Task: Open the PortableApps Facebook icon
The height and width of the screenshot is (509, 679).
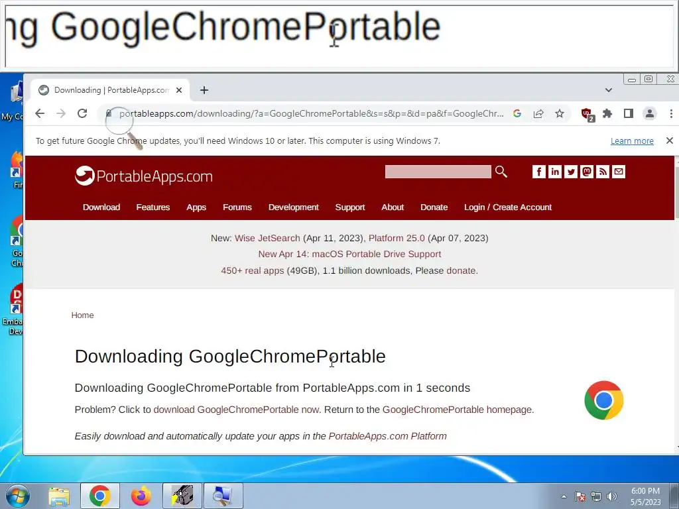Action: [x=538, y=172]
